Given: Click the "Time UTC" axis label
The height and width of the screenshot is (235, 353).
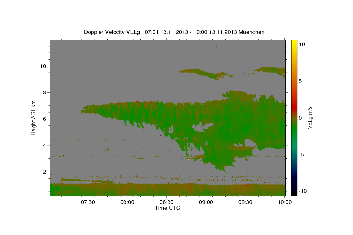Looking at the screenshot, I should (x=167, y=208).
